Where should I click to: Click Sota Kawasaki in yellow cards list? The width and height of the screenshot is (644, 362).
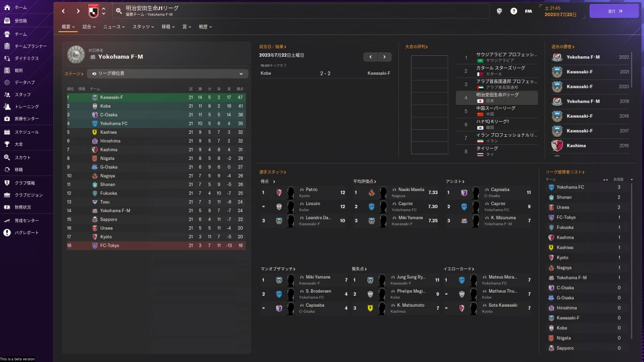[503, 306]
